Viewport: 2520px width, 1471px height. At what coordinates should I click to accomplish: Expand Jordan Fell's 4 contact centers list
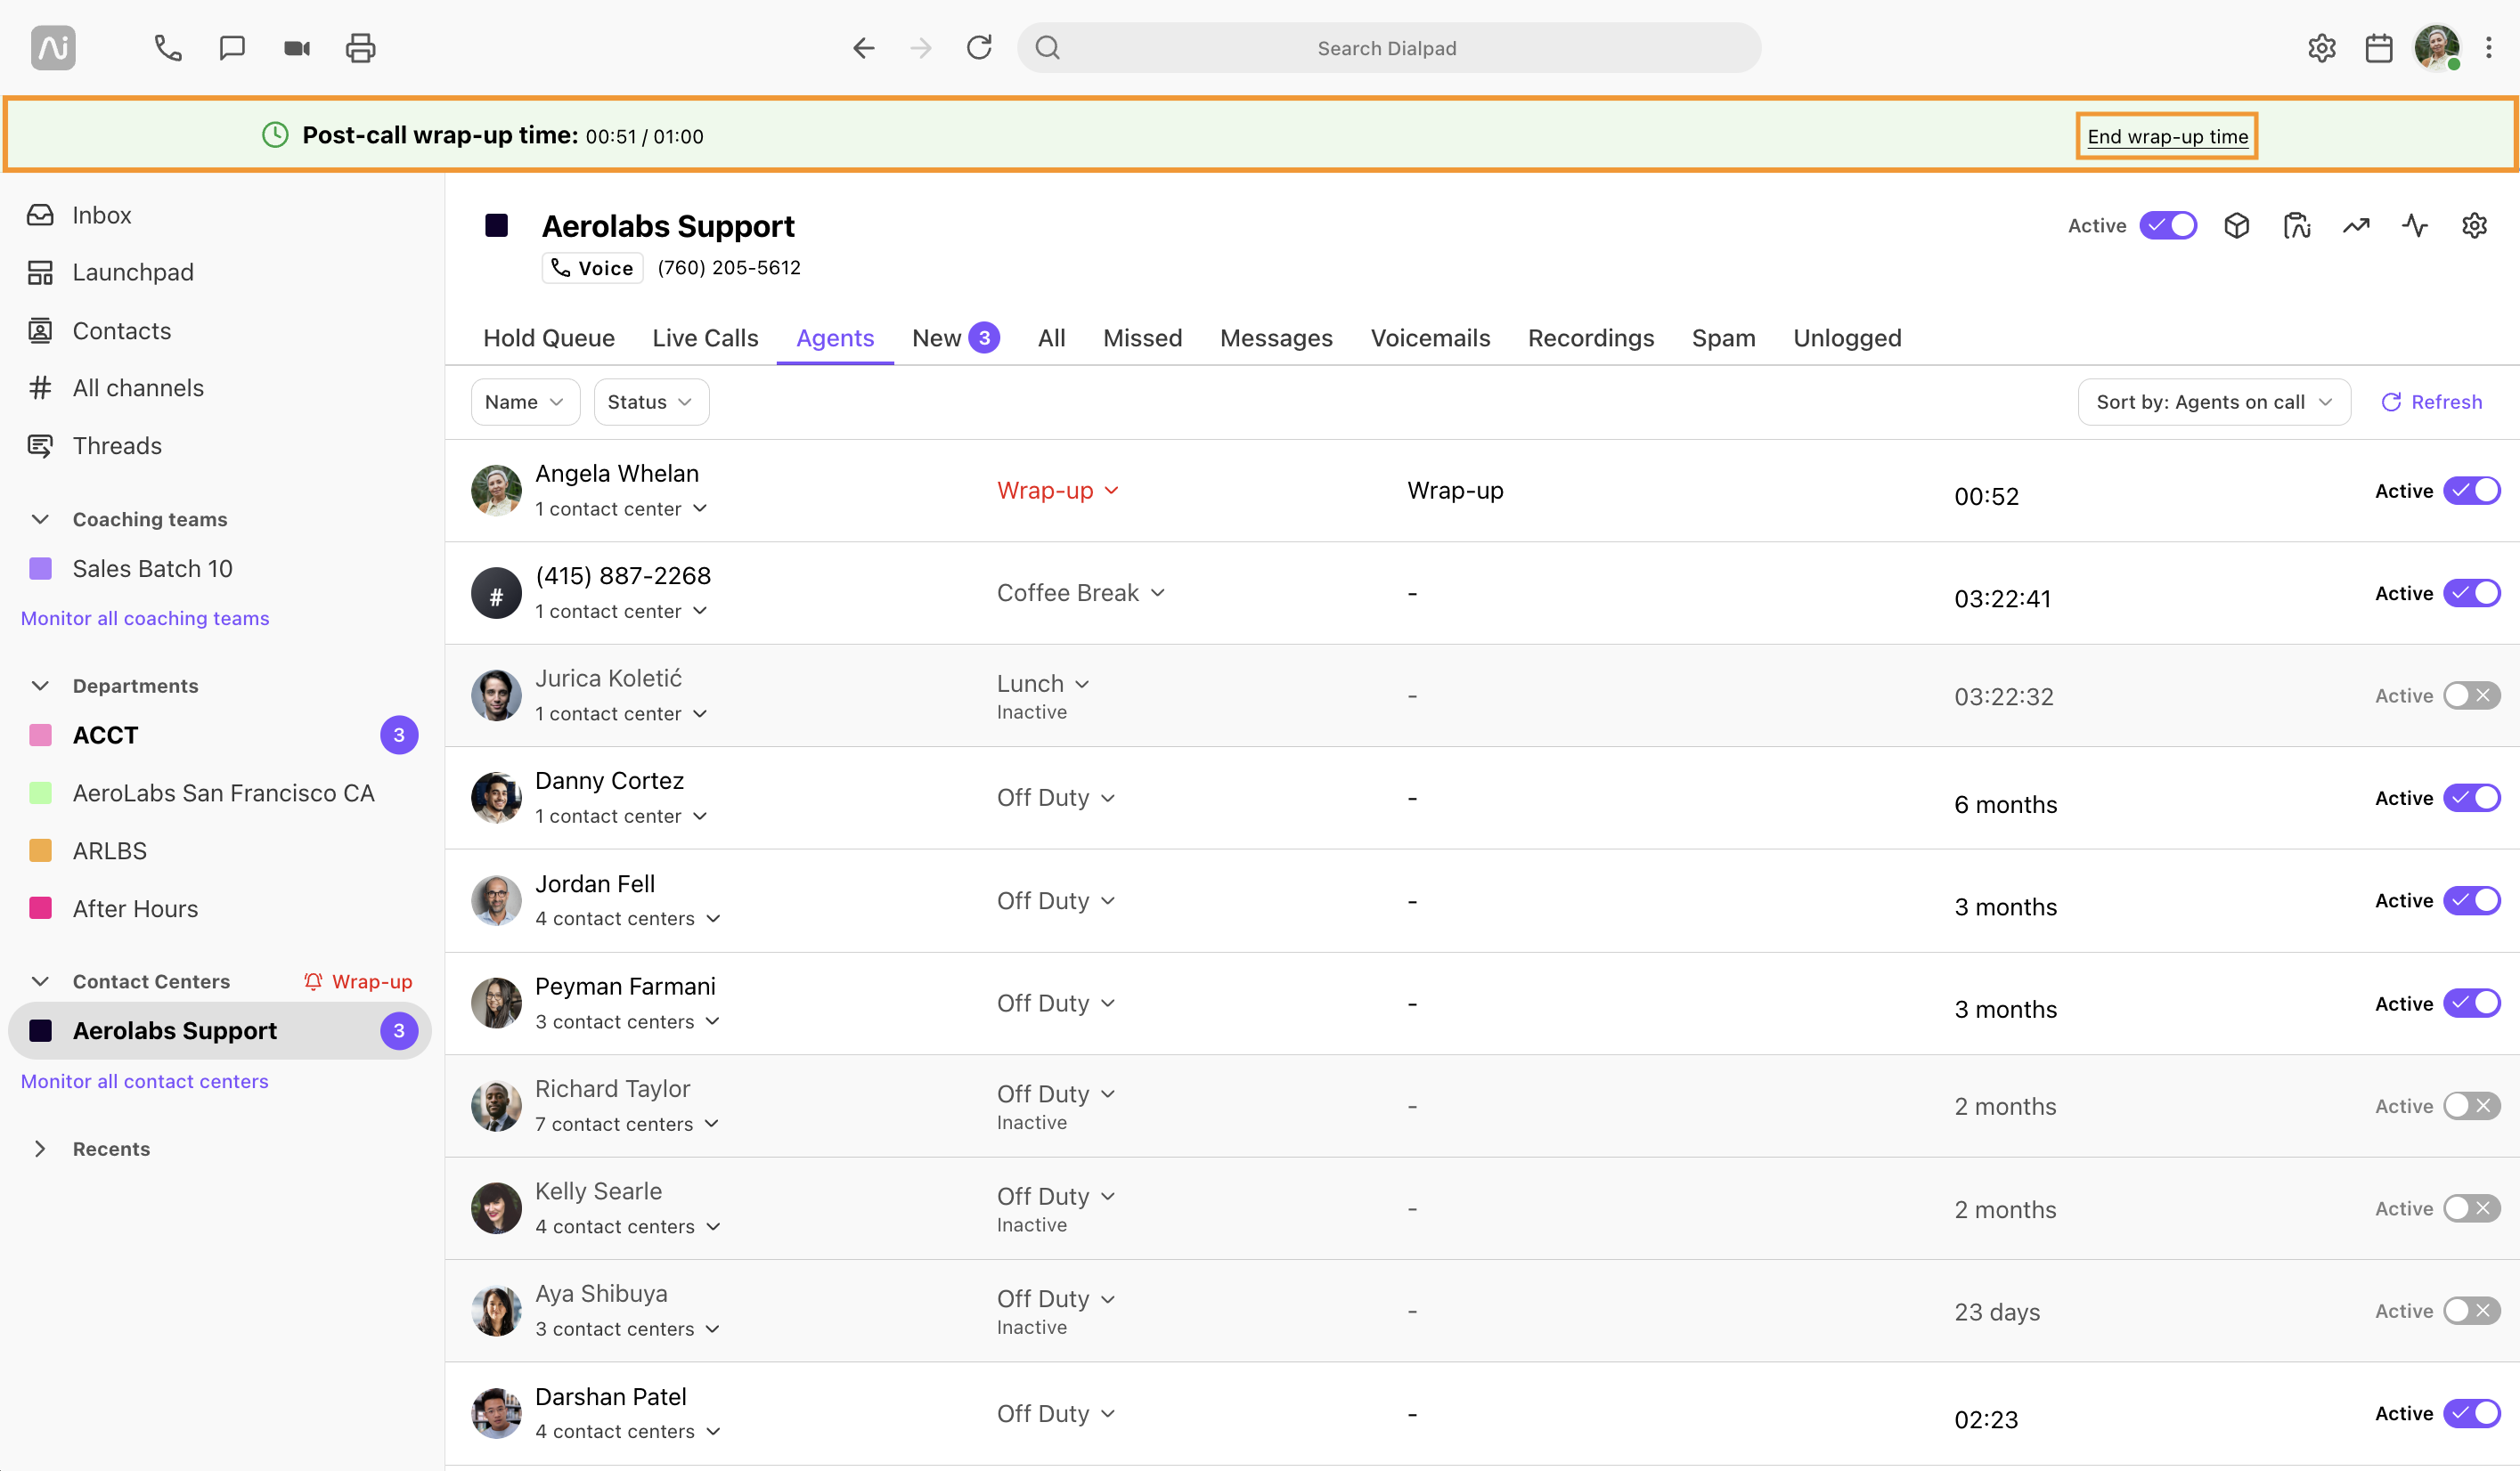[628, 918]
